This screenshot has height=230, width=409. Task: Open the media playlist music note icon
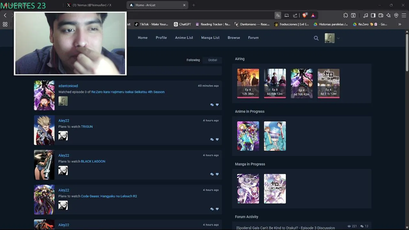tap(366, 15)
